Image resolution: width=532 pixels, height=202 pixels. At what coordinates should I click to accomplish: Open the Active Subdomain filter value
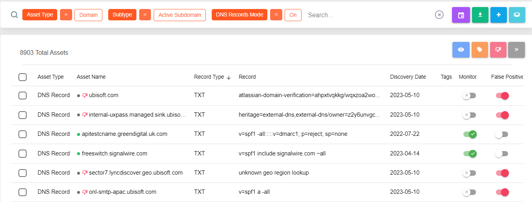pyautogui.click(x=180, y=15)
